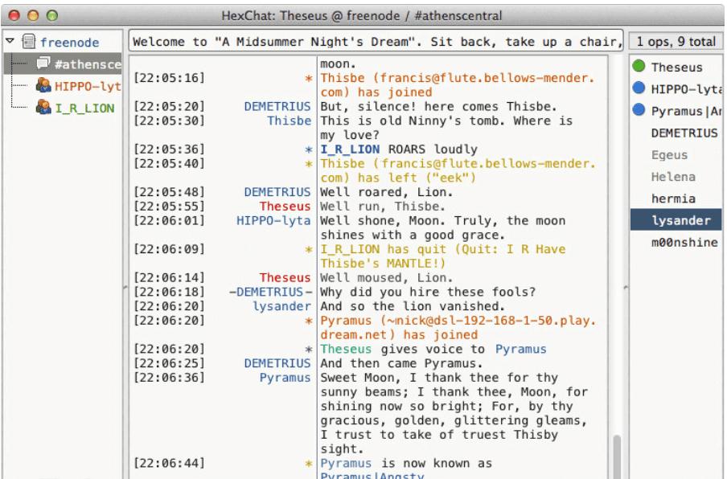Click HIPPO-lyta nick at 22:06:01
This screenshot has height=479, width=727.
click(x=273, y=220)
